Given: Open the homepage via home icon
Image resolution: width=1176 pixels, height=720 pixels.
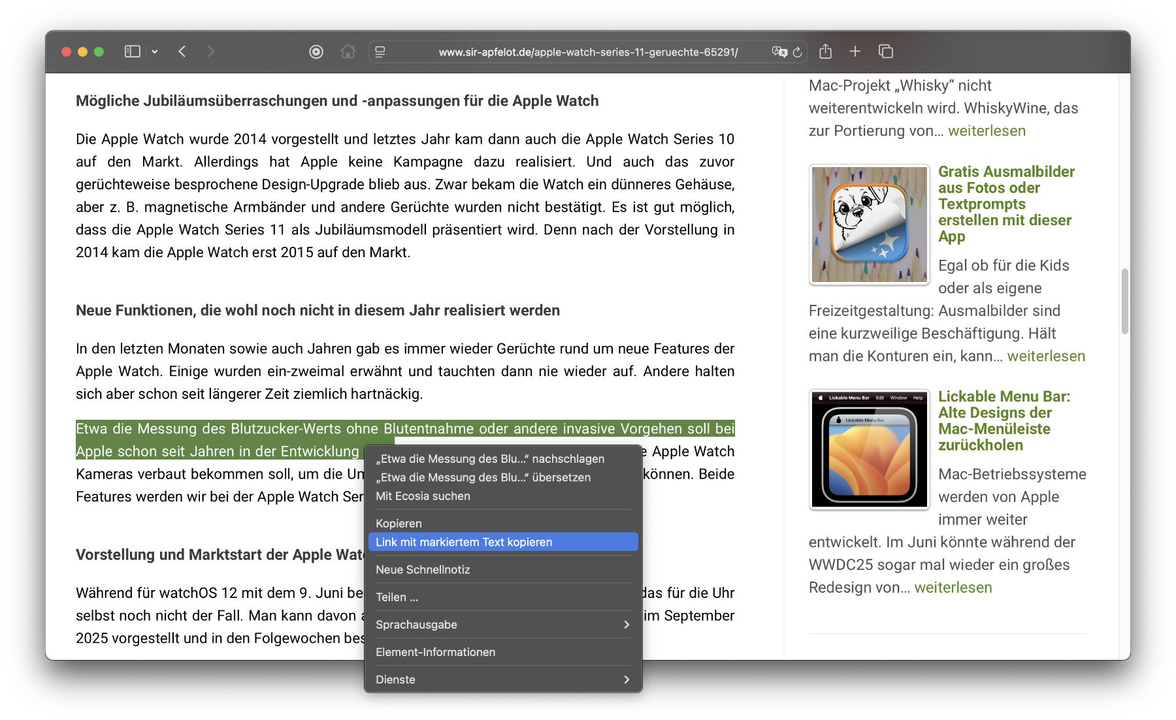Looking at the screenshot, I should coord(348,52).
